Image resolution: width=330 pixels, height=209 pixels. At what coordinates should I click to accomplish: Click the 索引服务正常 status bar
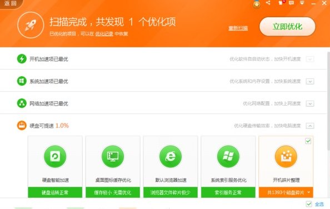click(x=228, y=192)
